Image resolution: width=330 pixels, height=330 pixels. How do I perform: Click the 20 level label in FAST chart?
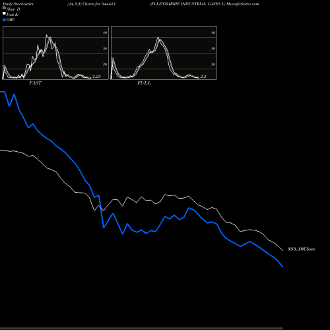pyautogui.click(x=105, y=64)
